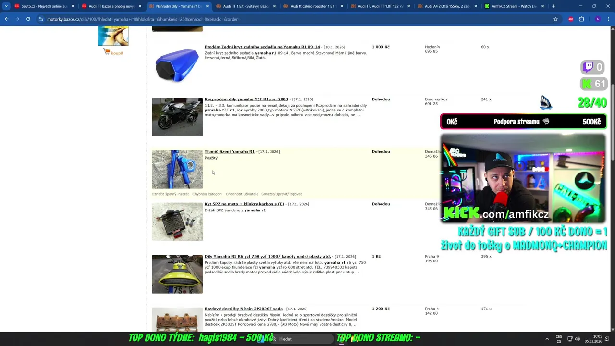Go back in browser history
The width and height of the screenshot is (615, 346).
(7, 19)
